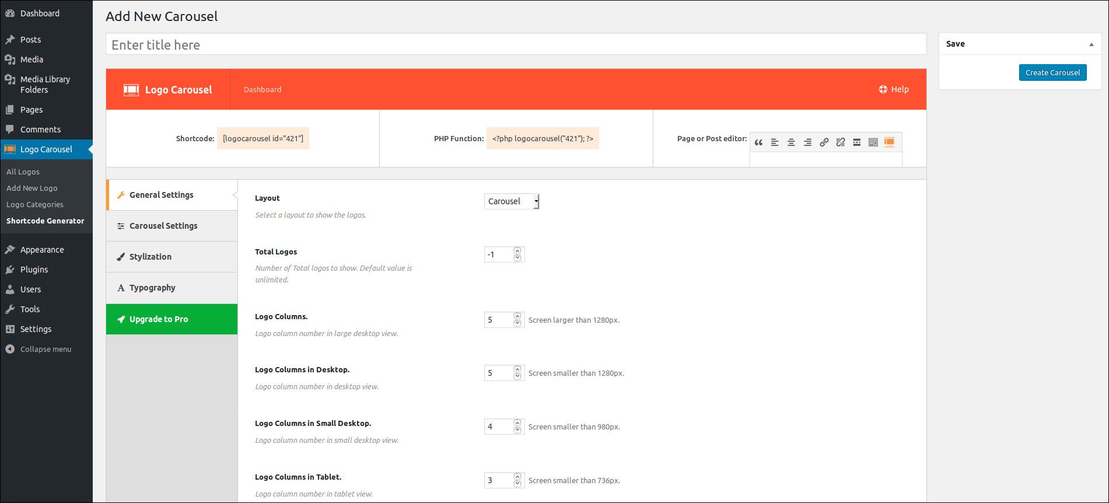Click the toolbar toggle keyboard icon
Image resolution: width=1109 pixels, height=503 pixels.
click(x=873, y=142)
